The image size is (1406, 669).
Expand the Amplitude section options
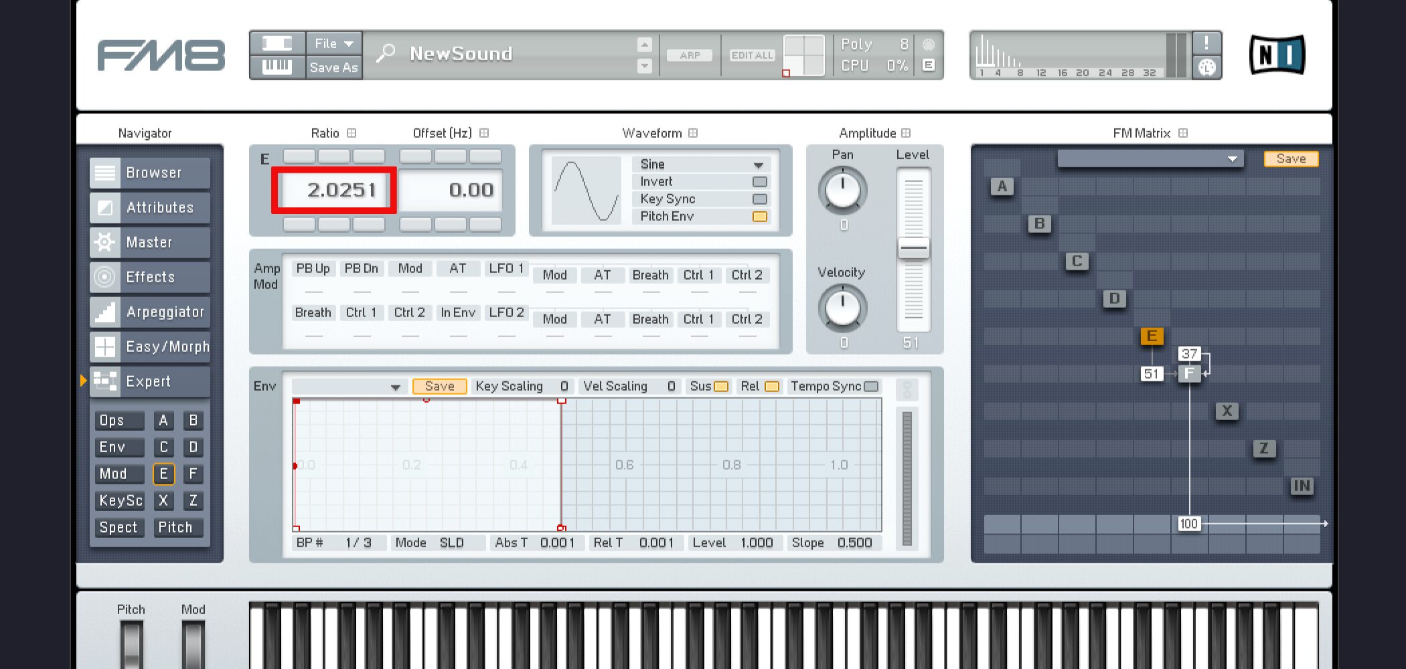(906, 133)
